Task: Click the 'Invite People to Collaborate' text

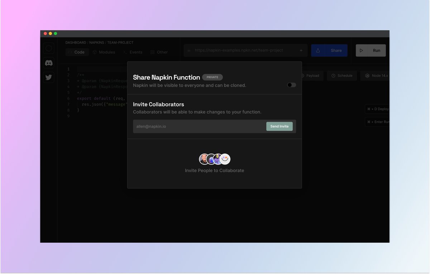Action: (214, 170)
